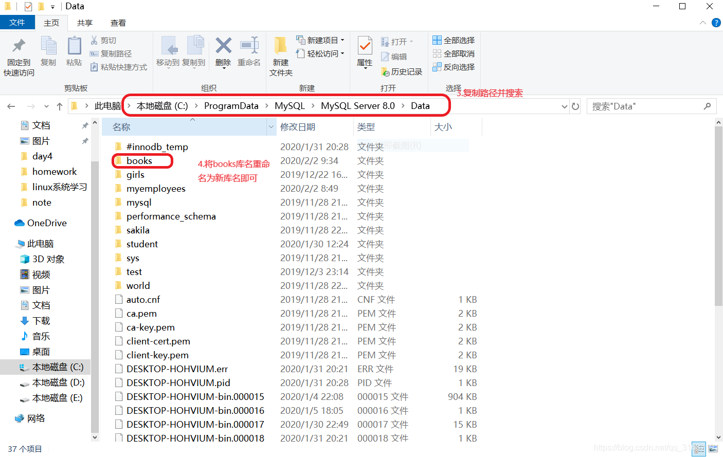Sort by Type (类型) column header
Screen dimensions: 723x457
click(392, 127)
